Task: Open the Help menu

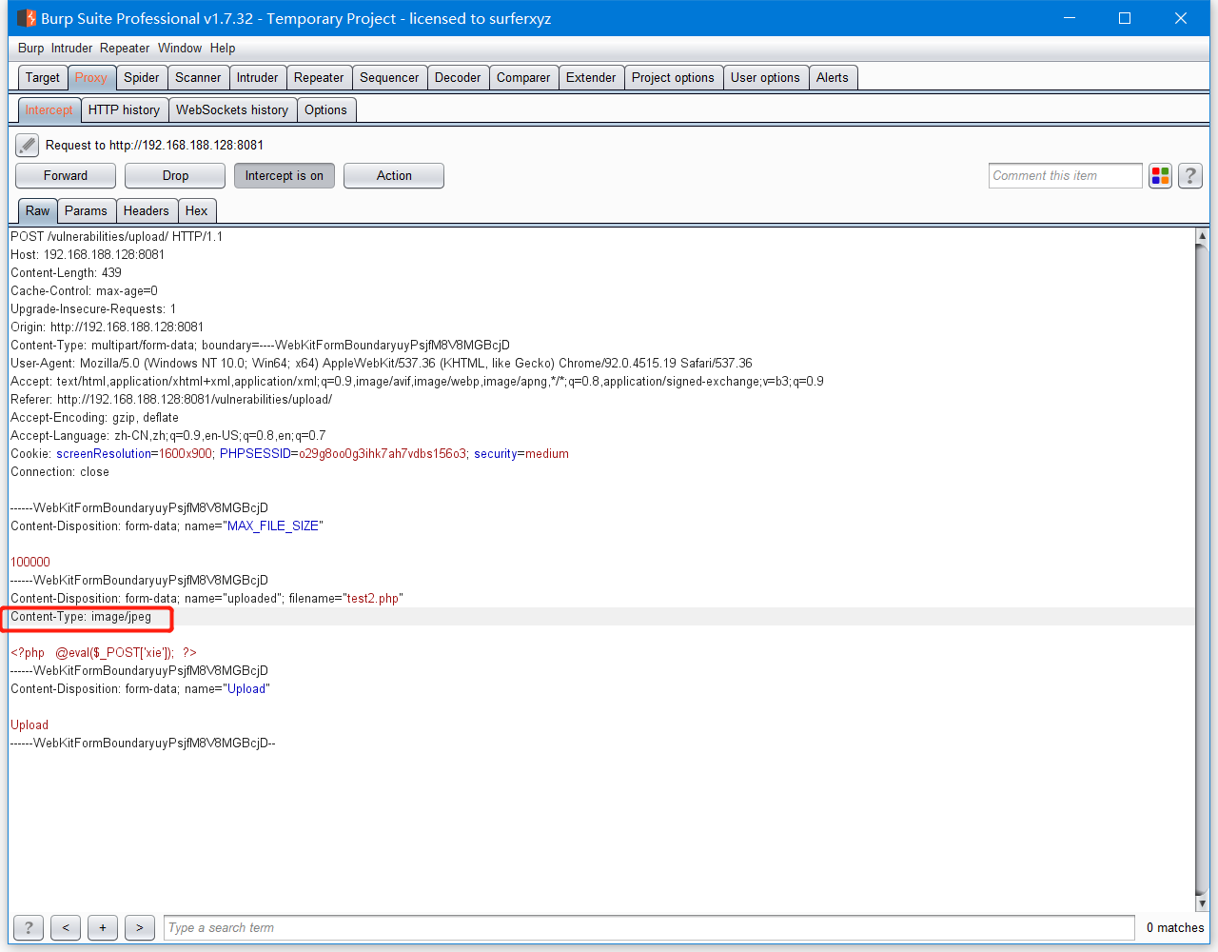Action: [223, 49]
